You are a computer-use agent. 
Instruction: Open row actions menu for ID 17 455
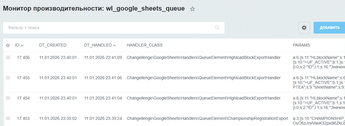click(x=8, y=78)
